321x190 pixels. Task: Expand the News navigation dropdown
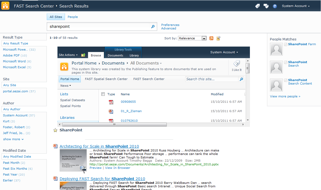click(66, 86)
